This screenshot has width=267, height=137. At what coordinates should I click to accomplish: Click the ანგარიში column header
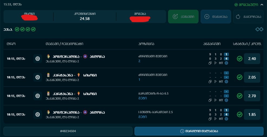[x=212, y=44]
